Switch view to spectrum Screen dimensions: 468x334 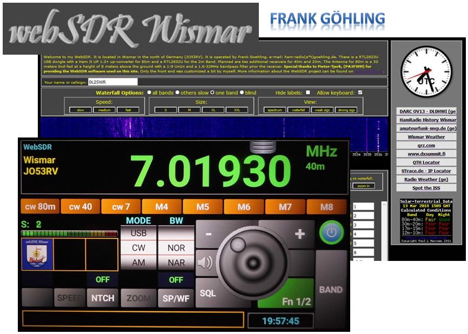pyautogui.click(x=275, y=110)
